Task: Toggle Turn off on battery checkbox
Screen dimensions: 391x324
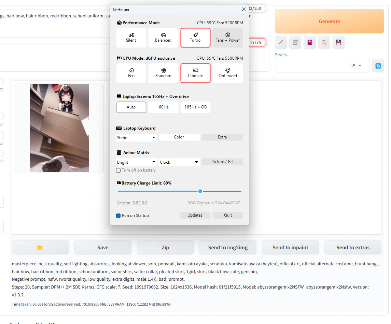Action: (x=118, y=170)
